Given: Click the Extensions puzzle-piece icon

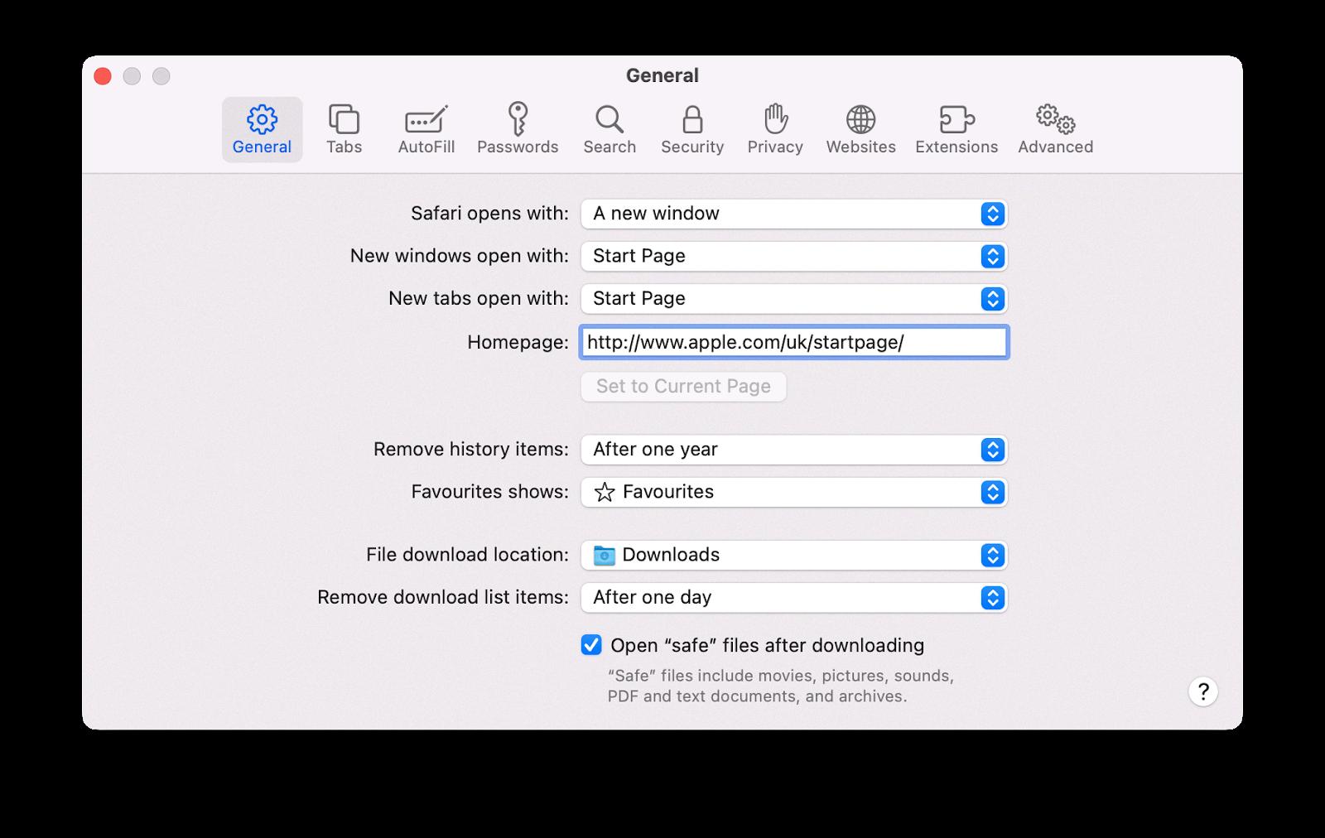Looking at the screenshot, I should (956, 128).
